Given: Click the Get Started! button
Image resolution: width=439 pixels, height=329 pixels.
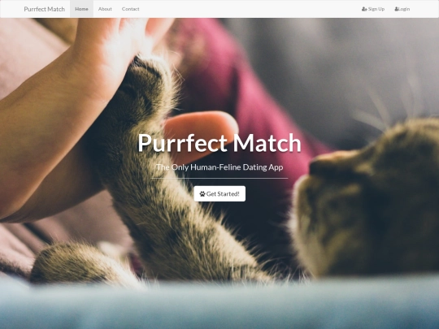Looking at the screenshot, I should point(219,193).
